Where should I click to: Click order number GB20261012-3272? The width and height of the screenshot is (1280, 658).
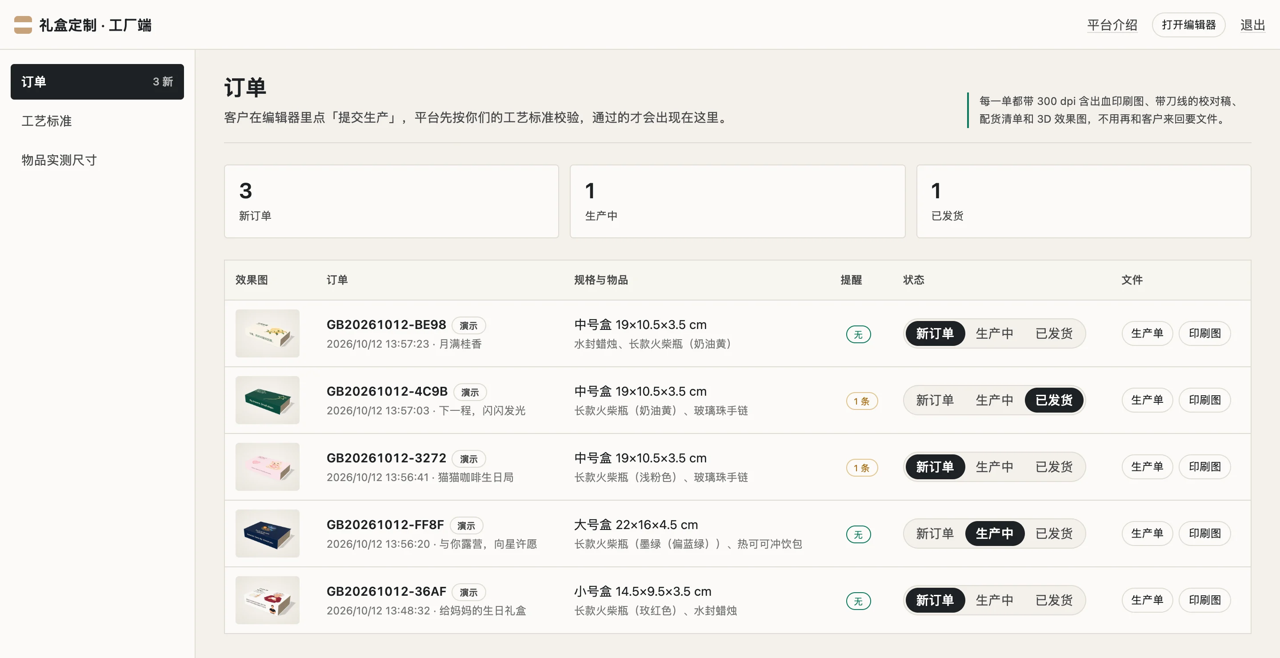(x=386, y=458)
